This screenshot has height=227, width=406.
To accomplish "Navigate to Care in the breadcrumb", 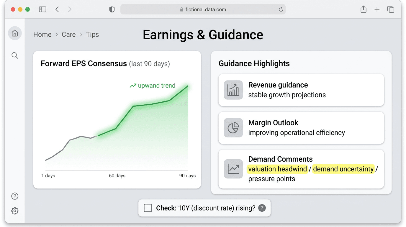I will coord(69,35).
